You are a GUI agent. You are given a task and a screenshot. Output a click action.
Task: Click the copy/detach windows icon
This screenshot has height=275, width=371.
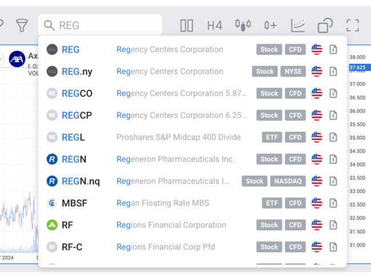click(325, 25)
